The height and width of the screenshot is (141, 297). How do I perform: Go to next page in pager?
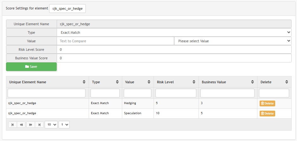tap(30, 125)
